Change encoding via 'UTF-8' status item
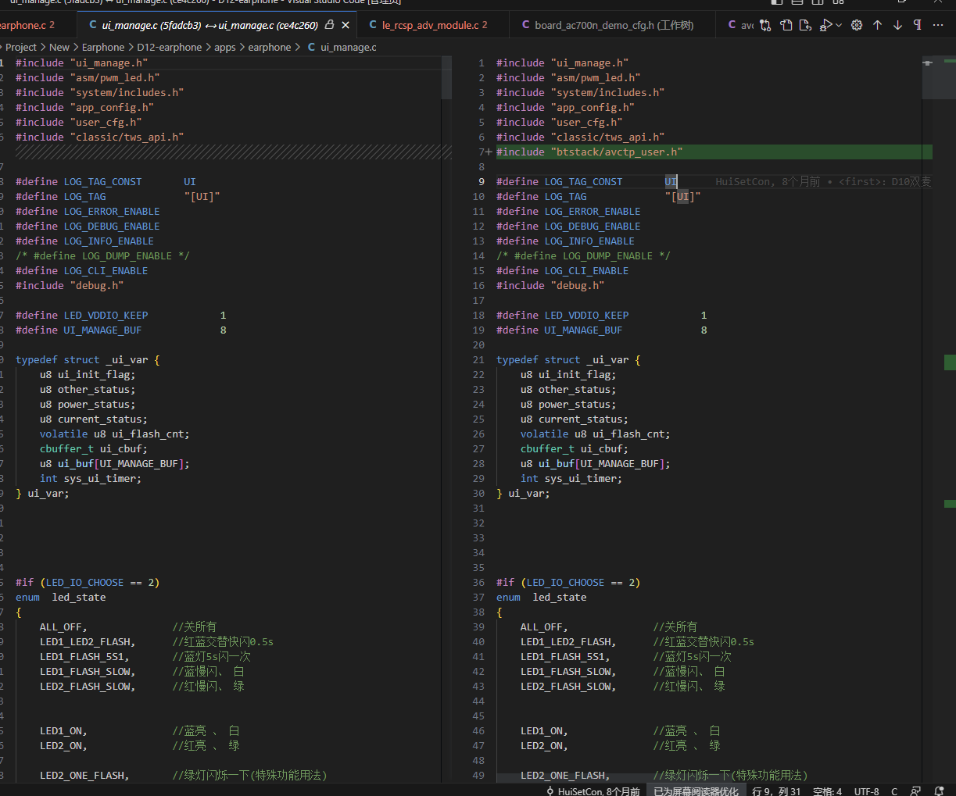This screenshot has height=796, width=956. pos(866,791)
